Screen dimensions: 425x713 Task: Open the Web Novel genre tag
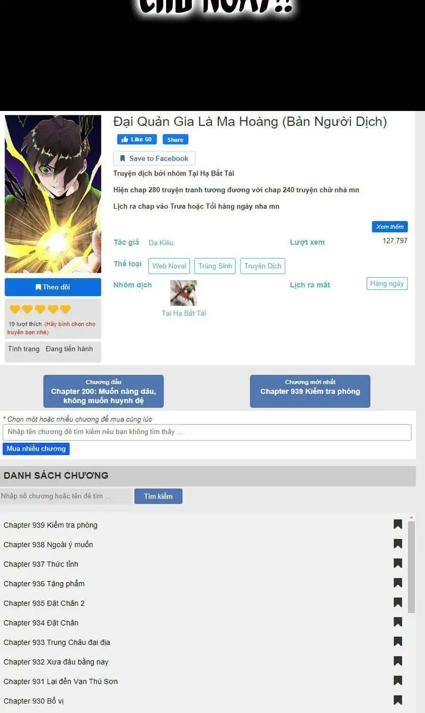pos(169,266)
